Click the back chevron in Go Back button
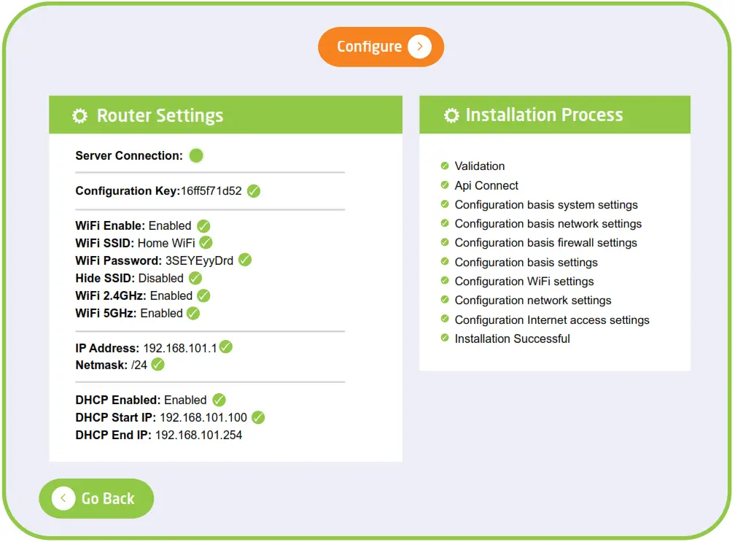 [x=63, y=498]
